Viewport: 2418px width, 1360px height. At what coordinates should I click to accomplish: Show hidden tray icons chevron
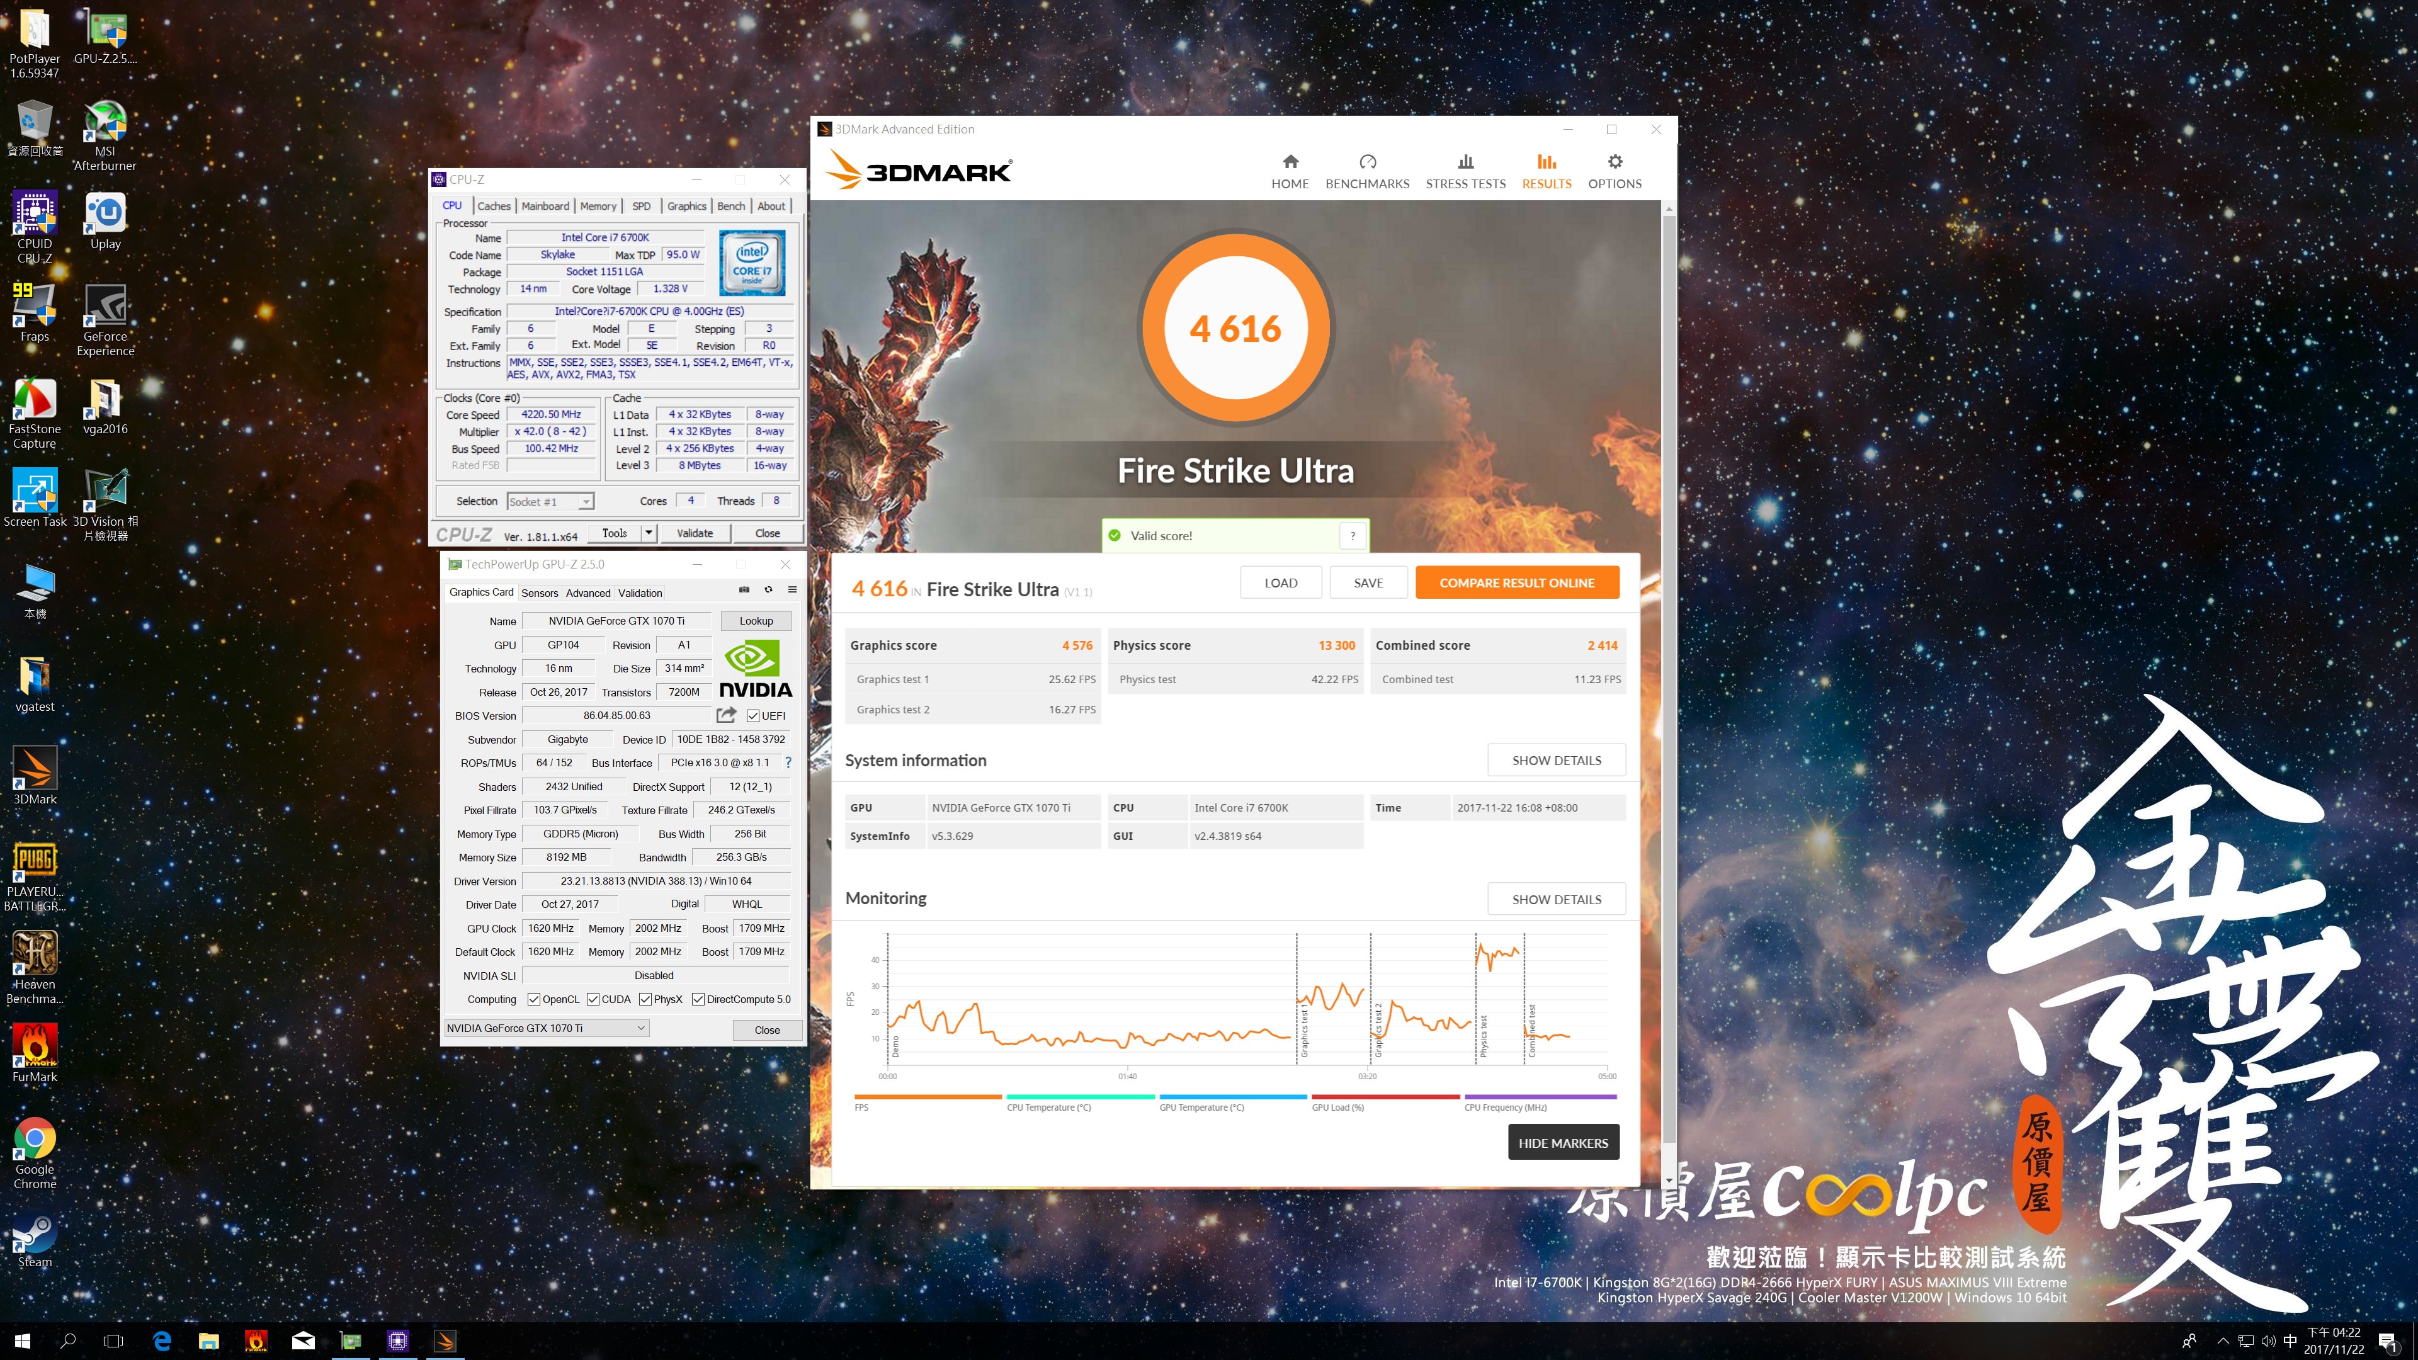2222,1340
